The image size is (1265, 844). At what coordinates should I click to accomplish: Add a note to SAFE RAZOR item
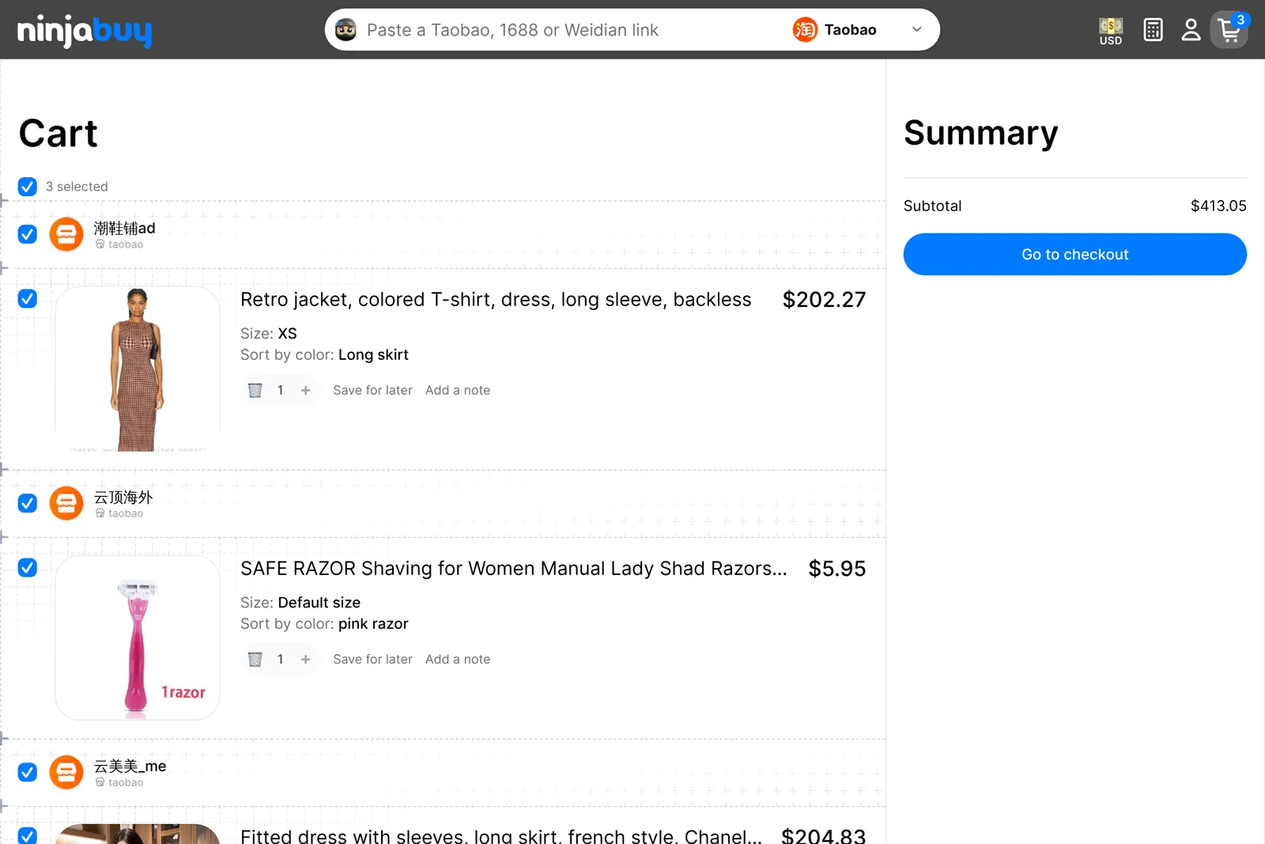pyautogui.click(x=458, y=659)
